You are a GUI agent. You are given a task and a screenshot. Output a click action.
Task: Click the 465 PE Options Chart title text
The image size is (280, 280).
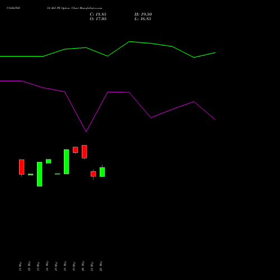click(74, 8)
